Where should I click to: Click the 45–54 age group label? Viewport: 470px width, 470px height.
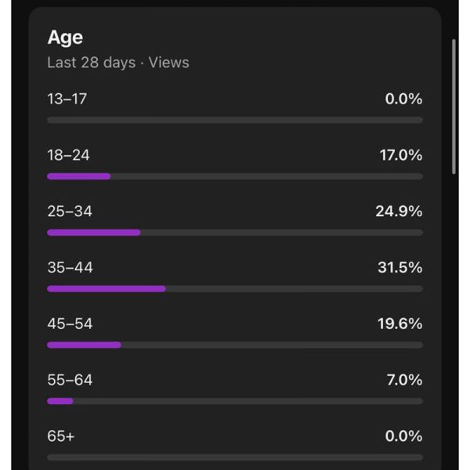coord(70,324)
